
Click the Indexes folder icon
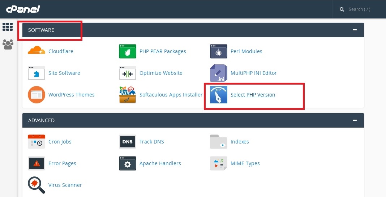[219, 142]
